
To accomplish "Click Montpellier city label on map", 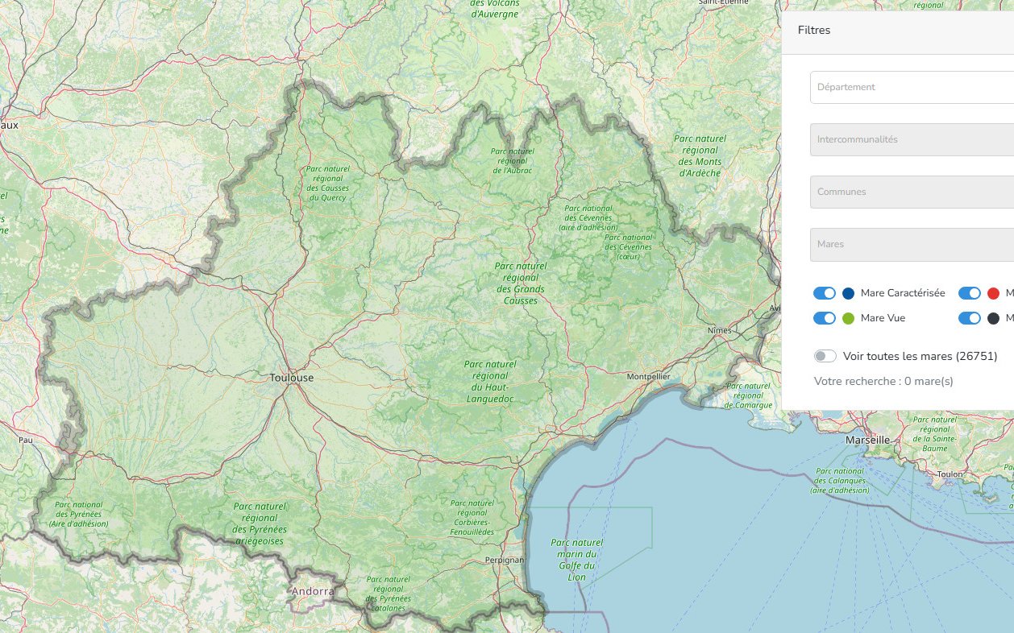I will pos(649,376).
